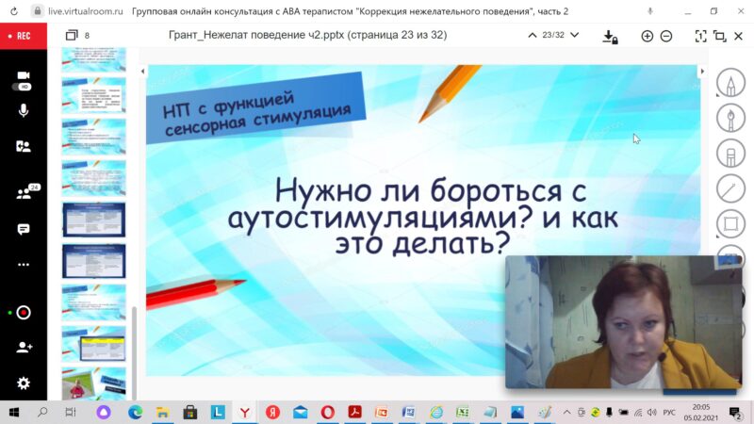The height and width of the screenshot is (424, 754).
Task: Click the detach presentation window icon
Action: 719,36
